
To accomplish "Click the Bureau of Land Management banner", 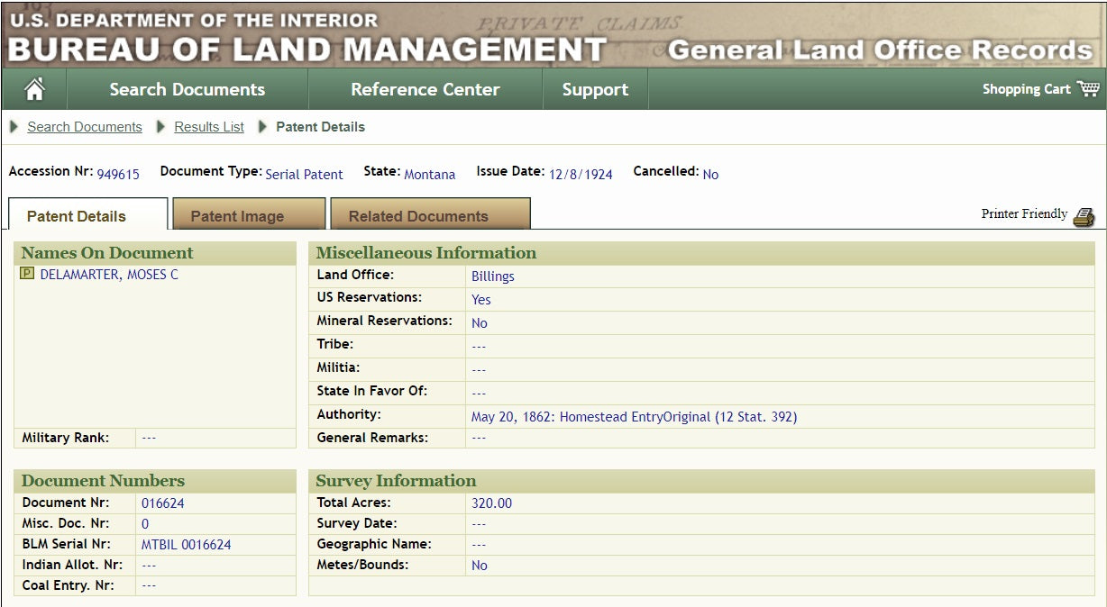I will click(x=306, y=48).
